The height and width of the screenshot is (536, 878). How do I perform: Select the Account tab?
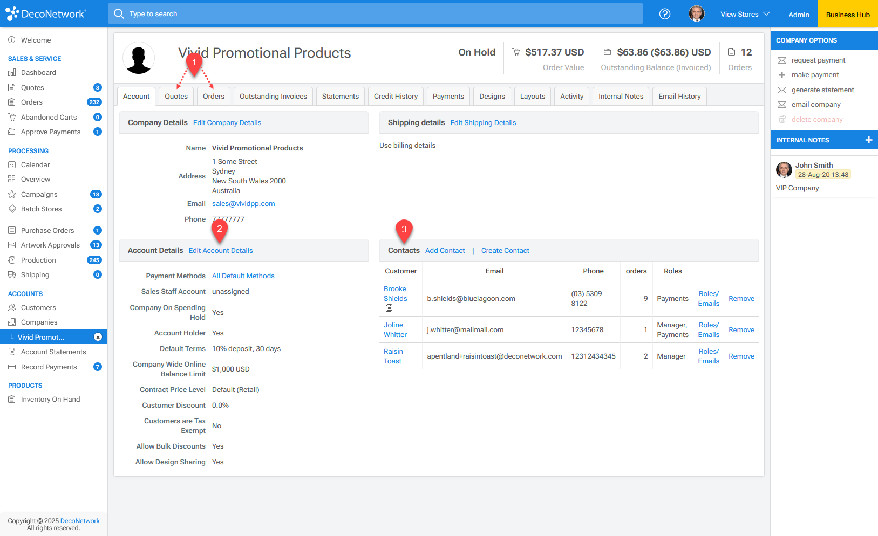[136, 96]
